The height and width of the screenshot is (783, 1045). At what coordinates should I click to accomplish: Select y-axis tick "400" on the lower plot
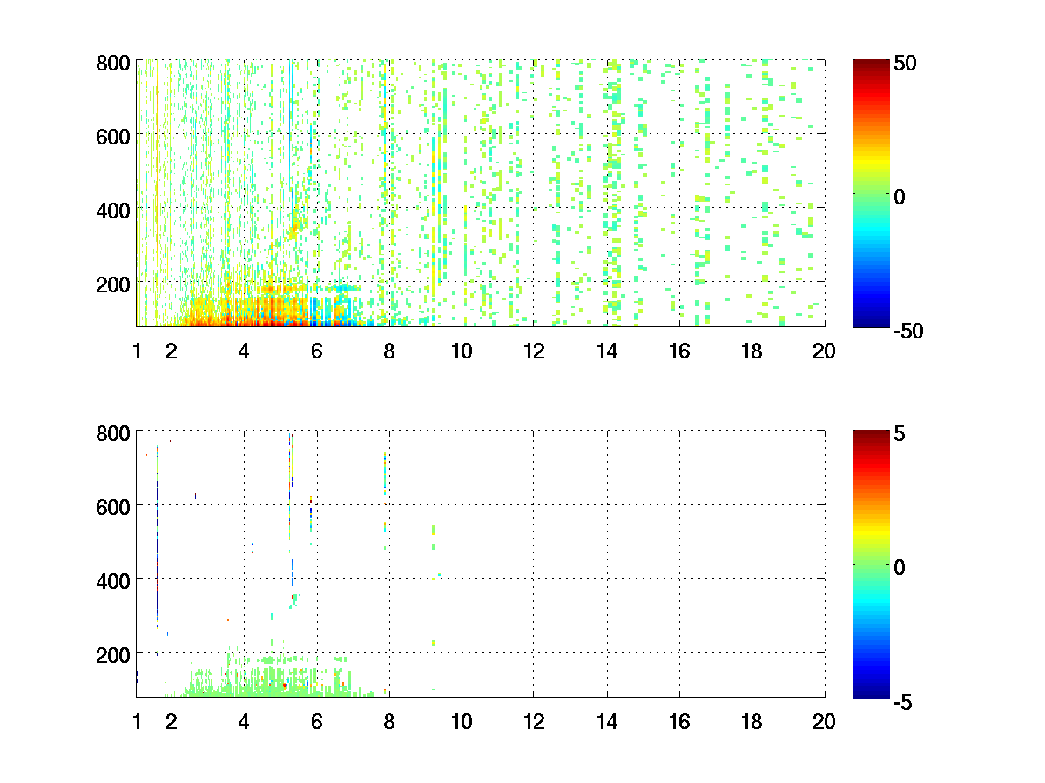coord(113,580)
